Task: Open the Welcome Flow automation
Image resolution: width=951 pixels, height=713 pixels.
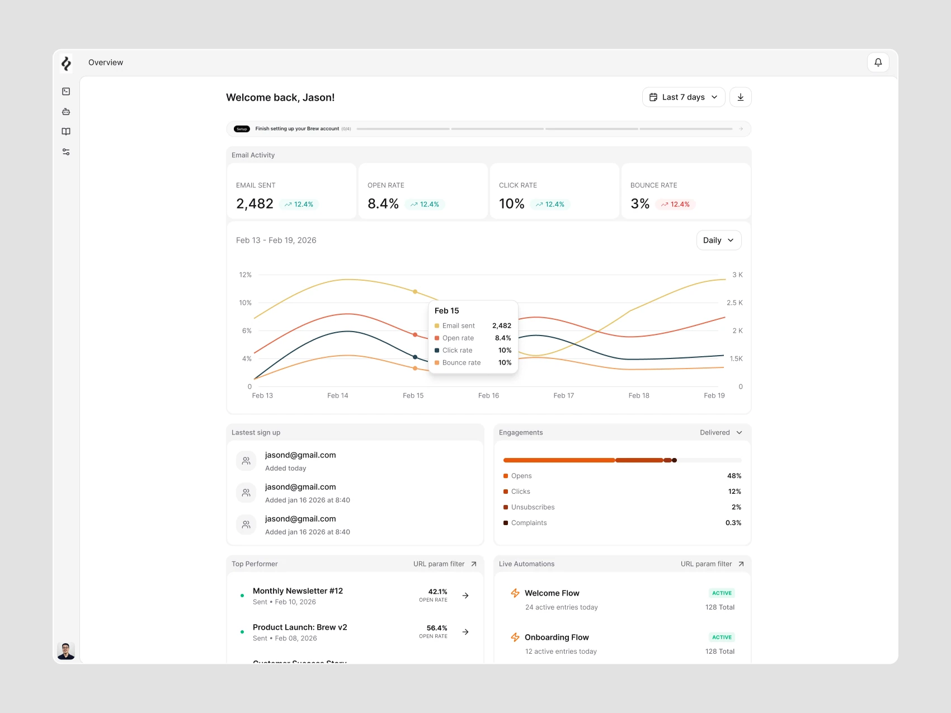Action: coord(623,599)
